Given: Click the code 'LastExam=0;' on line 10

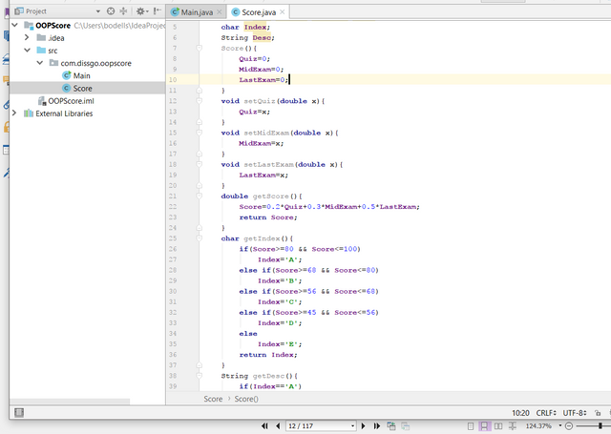Looking at the screenshot, I should [263, 80].
